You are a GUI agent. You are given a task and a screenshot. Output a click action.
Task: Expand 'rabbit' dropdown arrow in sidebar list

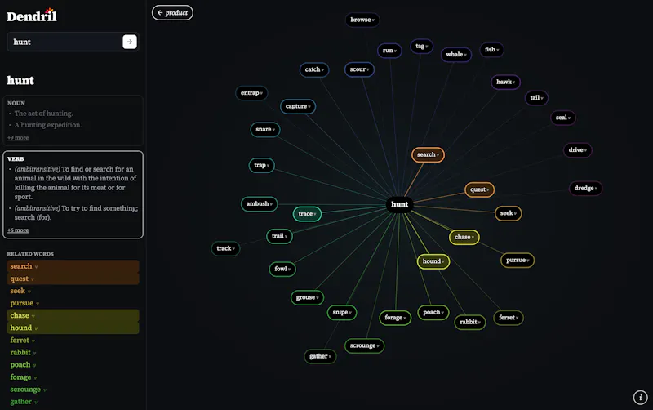pyautogui.click(x=34, y=354)
